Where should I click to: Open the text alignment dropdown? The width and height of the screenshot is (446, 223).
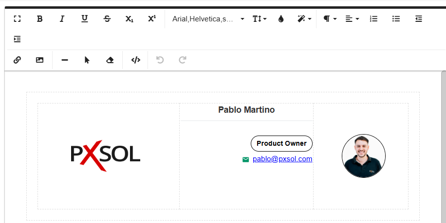(352, 19)
